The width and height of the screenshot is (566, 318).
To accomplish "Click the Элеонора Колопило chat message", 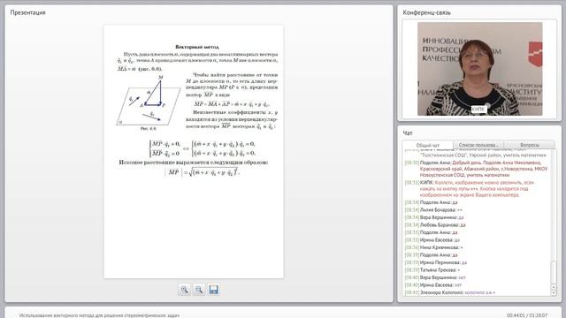I will click(x=450, y=292).
